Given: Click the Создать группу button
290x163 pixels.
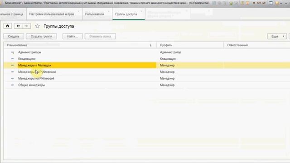Looking at the screenshot, I should [x=41, y=36].
